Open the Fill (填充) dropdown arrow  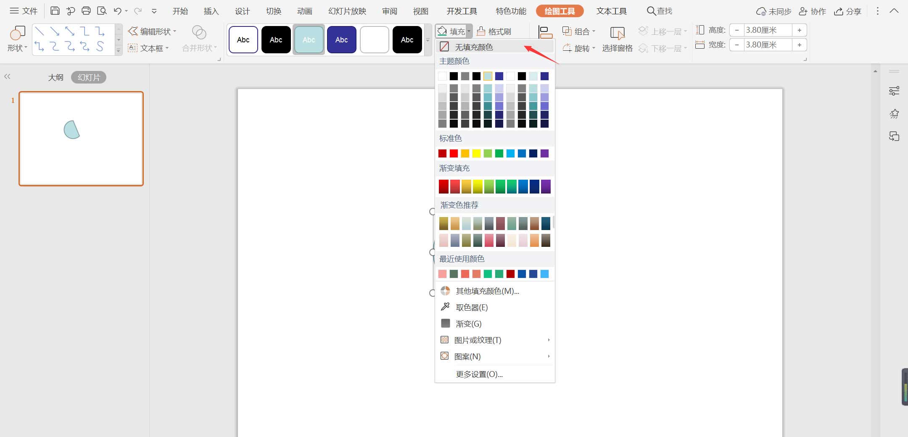[469, 31]
